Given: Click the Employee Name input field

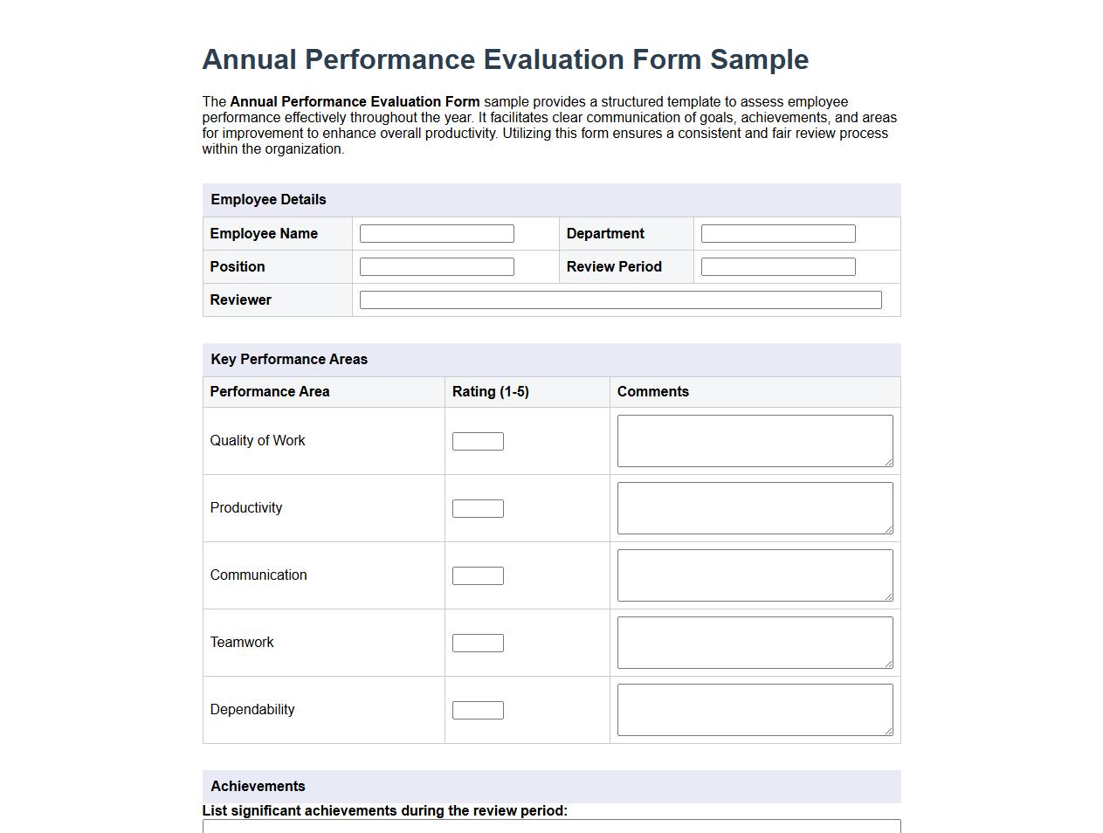Looking at the screenshot, I should pyautogui.click(x=436, y=233).
